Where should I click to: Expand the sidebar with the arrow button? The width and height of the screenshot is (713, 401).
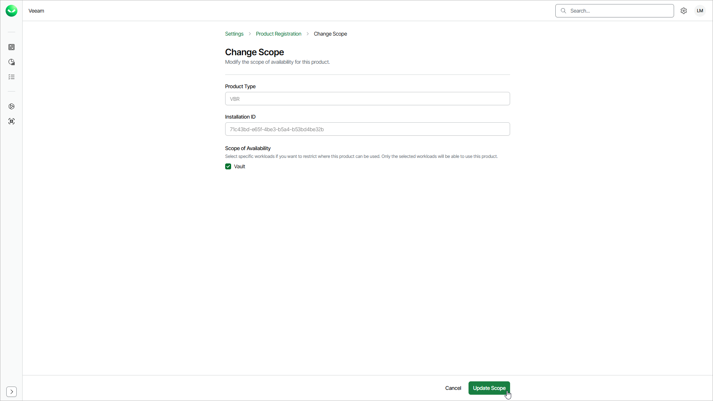click(x=11, y=392)
